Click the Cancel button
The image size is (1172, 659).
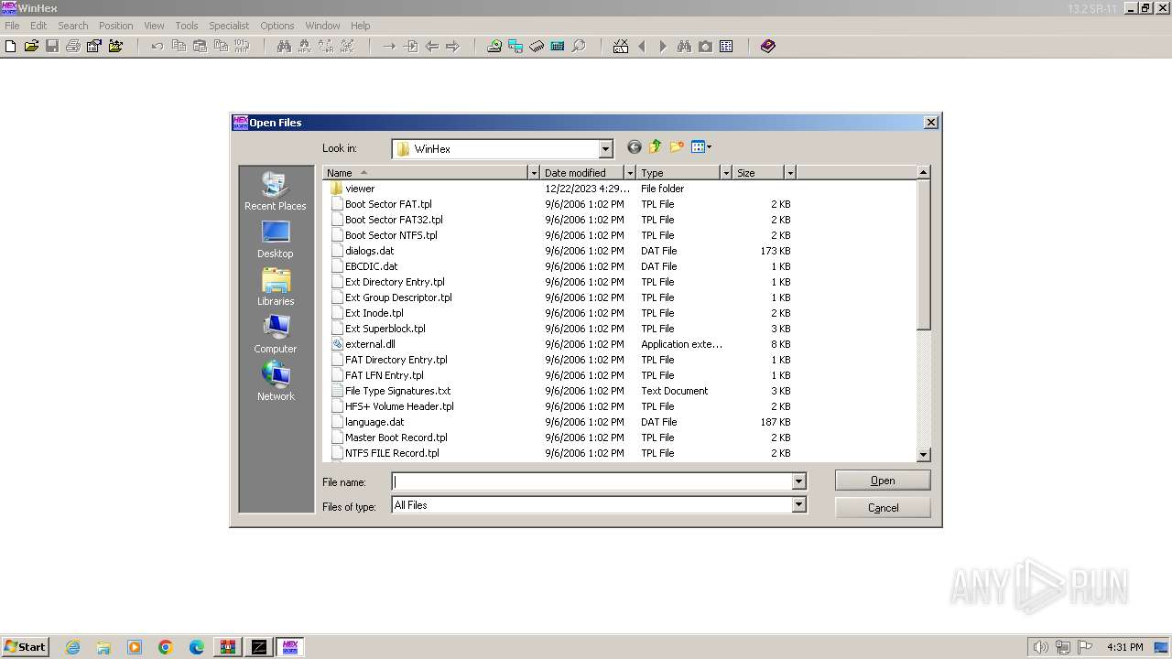click(x=883, y=508)
